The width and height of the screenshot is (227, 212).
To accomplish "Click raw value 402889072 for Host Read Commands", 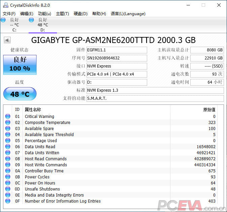I will click(205, 159).
